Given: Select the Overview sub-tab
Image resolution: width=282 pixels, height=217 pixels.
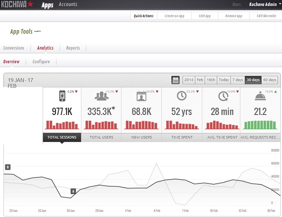Looking at the screenshot, I should point(11,62).
